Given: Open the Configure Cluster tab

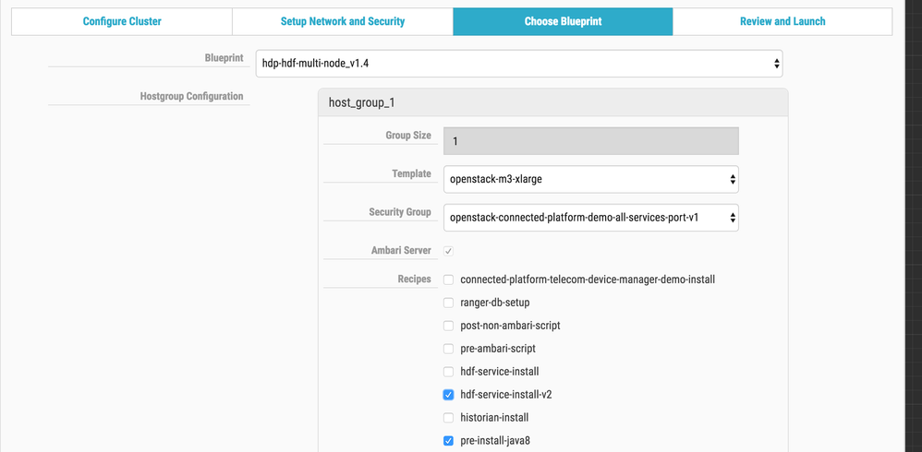Looking at the screenshot, I should click(x=122, y=21).
